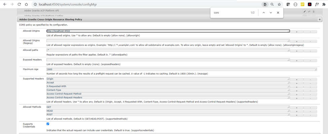
Task: Click the Maximum Age field's resize grip
Action: (316, 70)
